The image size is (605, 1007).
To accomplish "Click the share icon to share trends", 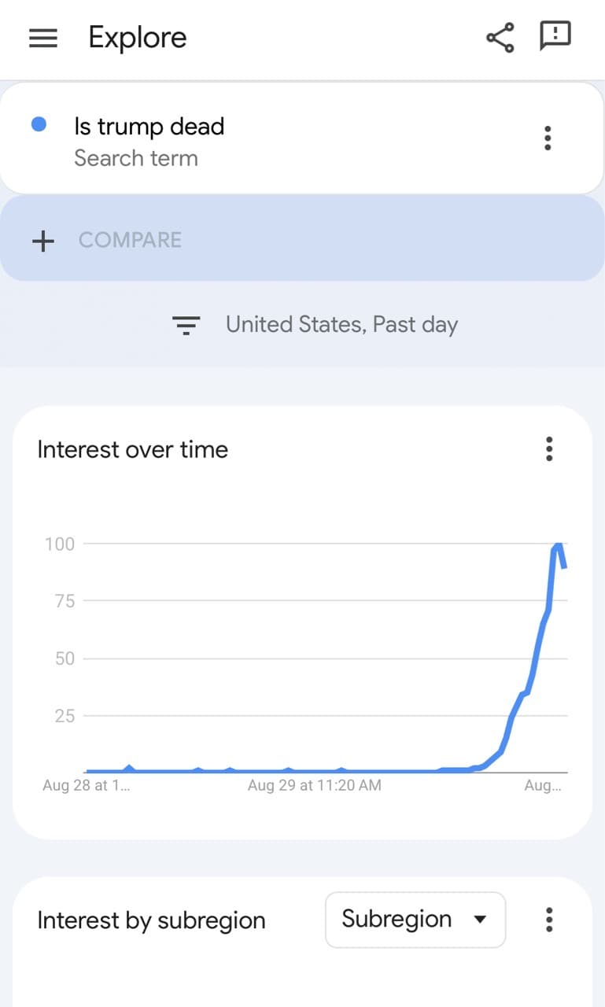I will tap(500, 35).
